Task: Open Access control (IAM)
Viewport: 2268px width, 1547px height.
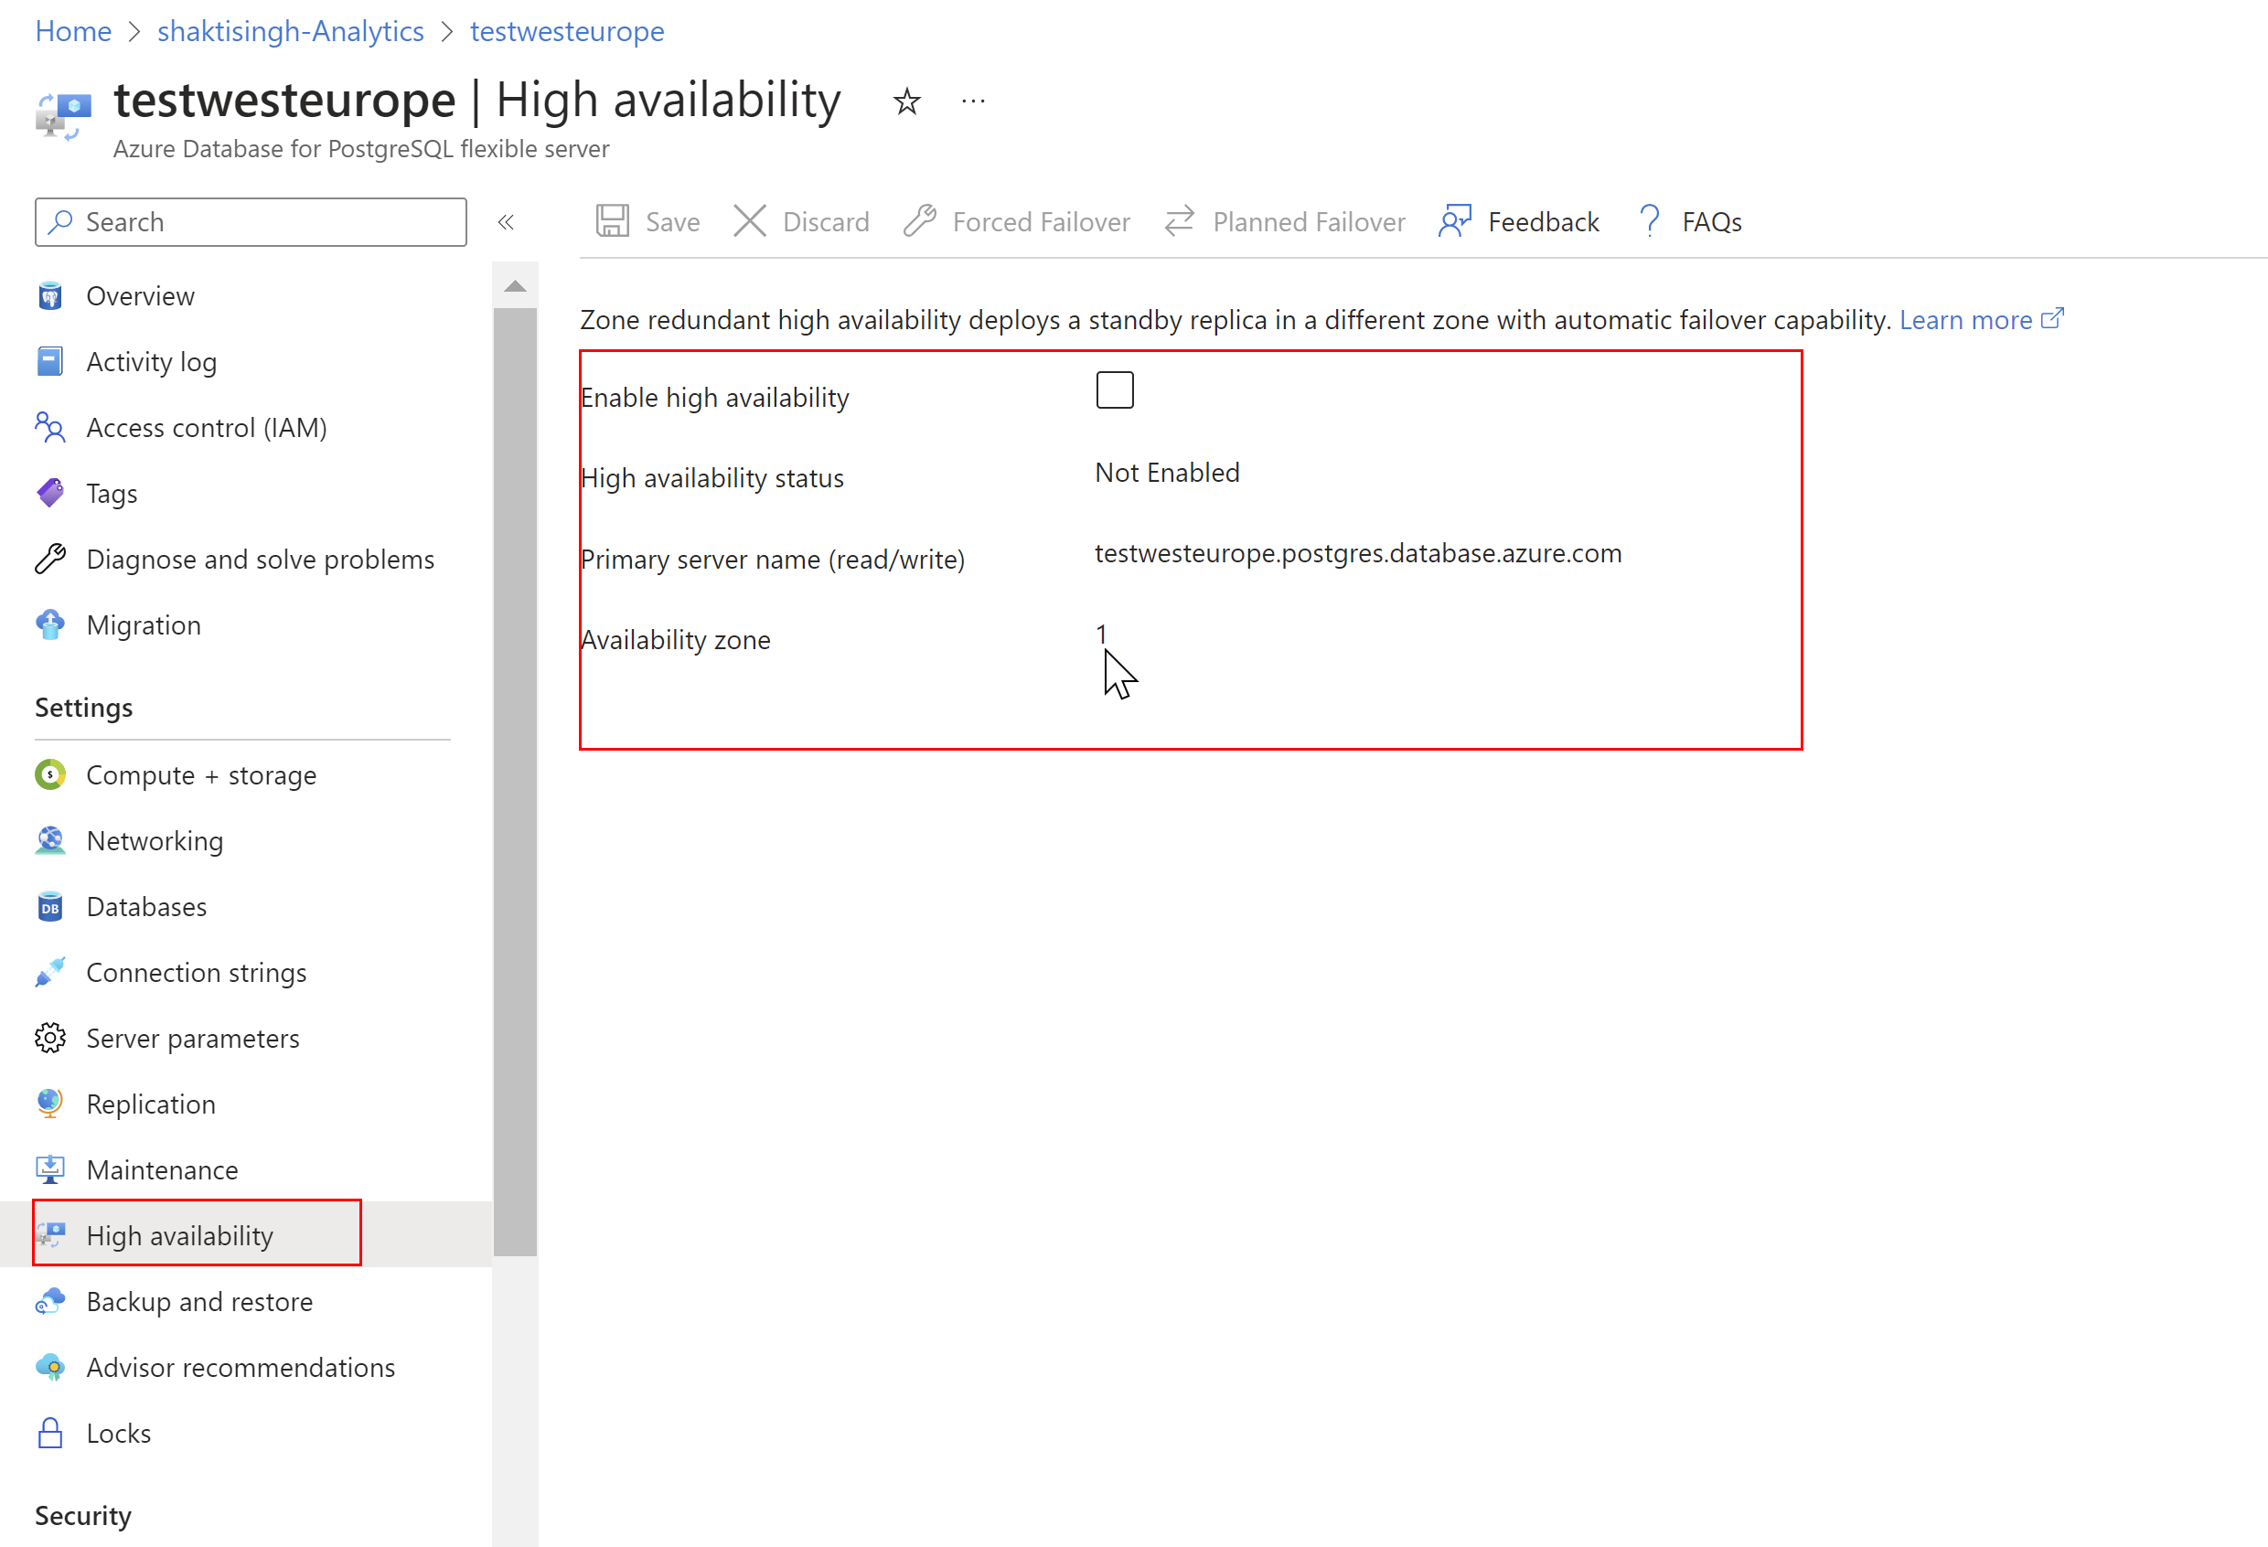Action: (x=207, y=427)
